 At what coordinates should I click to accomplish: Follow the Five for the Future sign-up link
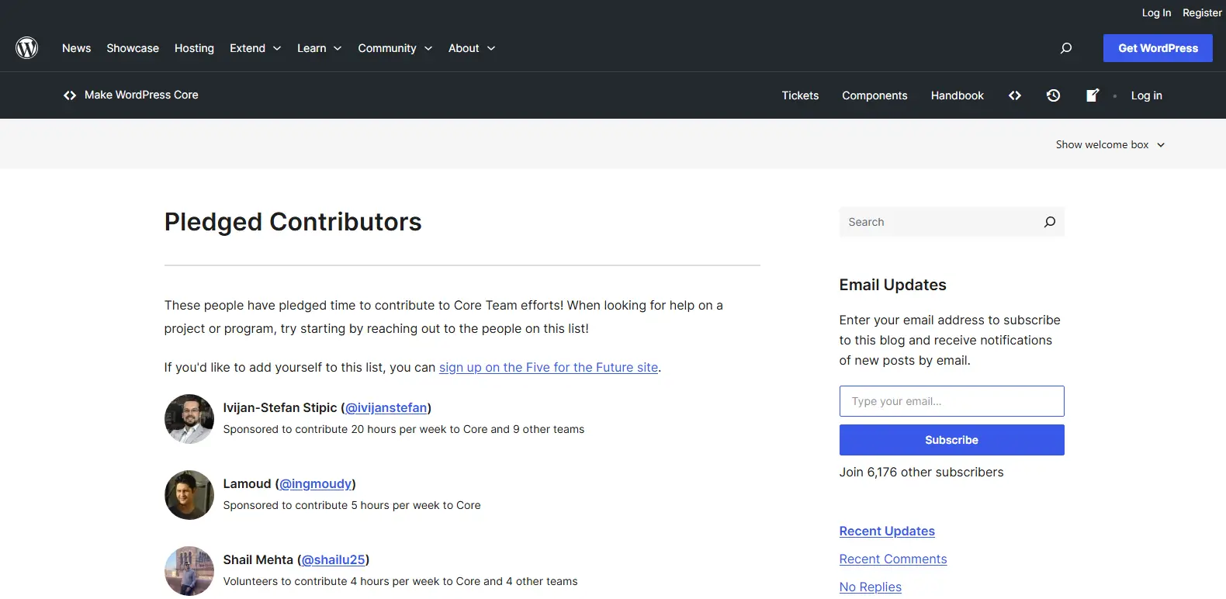click(549, 367)
